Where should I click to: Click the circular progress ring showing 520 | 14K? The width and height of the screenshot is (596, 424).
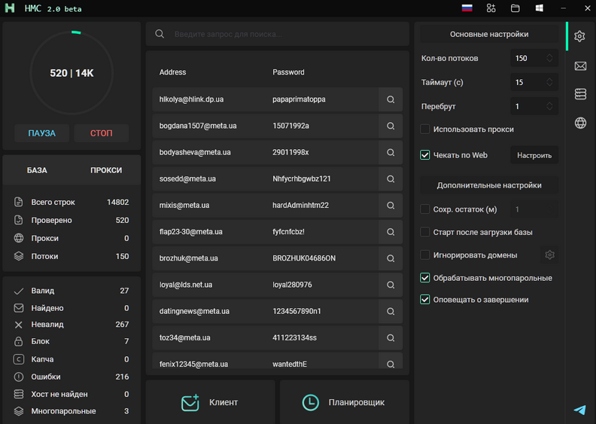(x=71, y=73)
